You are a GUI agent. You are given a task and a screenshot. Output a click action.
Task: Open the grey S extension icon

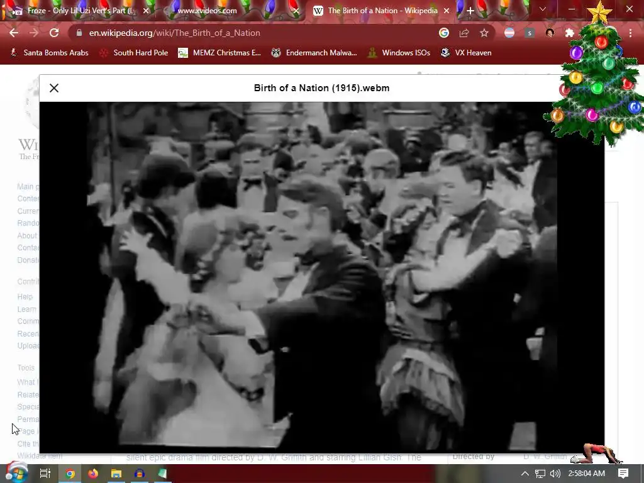530,33
